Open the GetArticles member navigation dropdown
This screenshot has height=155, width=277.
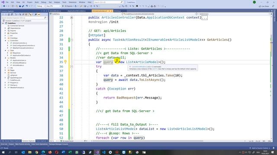(233, 14)
